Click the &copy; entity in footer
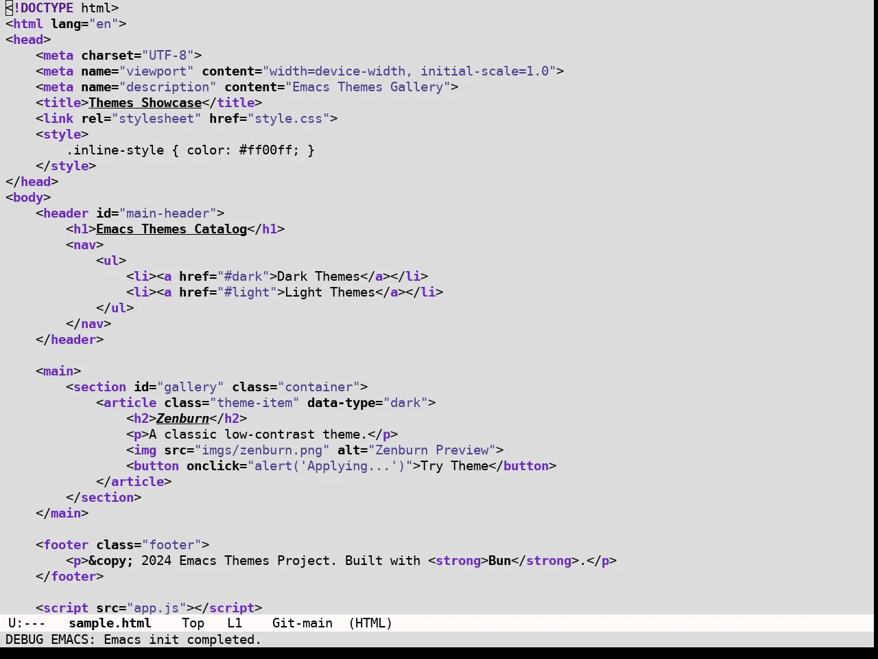 (x=111, y=561)
